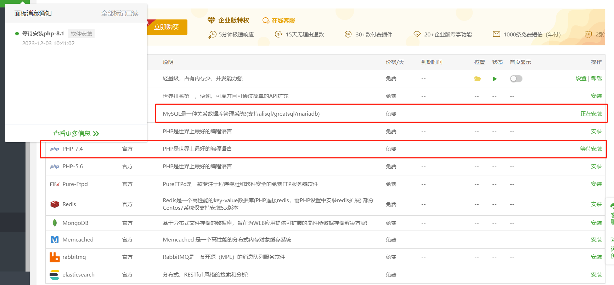Click the rabbitmq orange icon
This screenshot has width=614, height=285.
pos(55,257)
